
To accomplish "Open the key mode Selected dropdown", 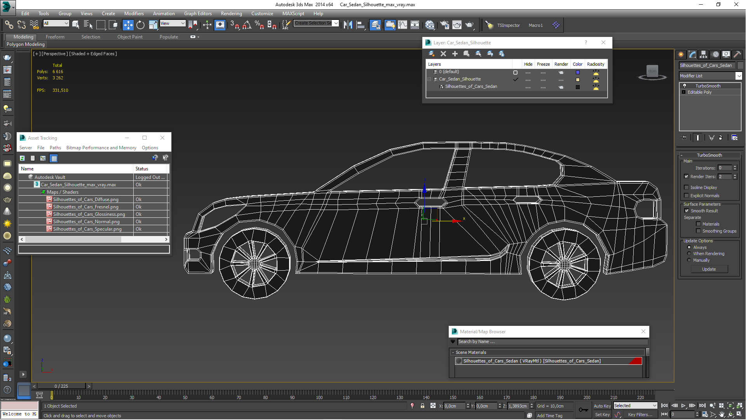I will coord(635,406).
